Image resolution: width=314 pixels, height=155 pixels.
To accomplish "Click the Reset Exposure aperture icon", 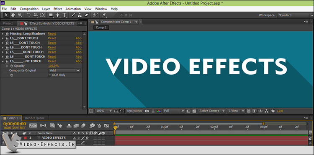I will pos(273,111).
